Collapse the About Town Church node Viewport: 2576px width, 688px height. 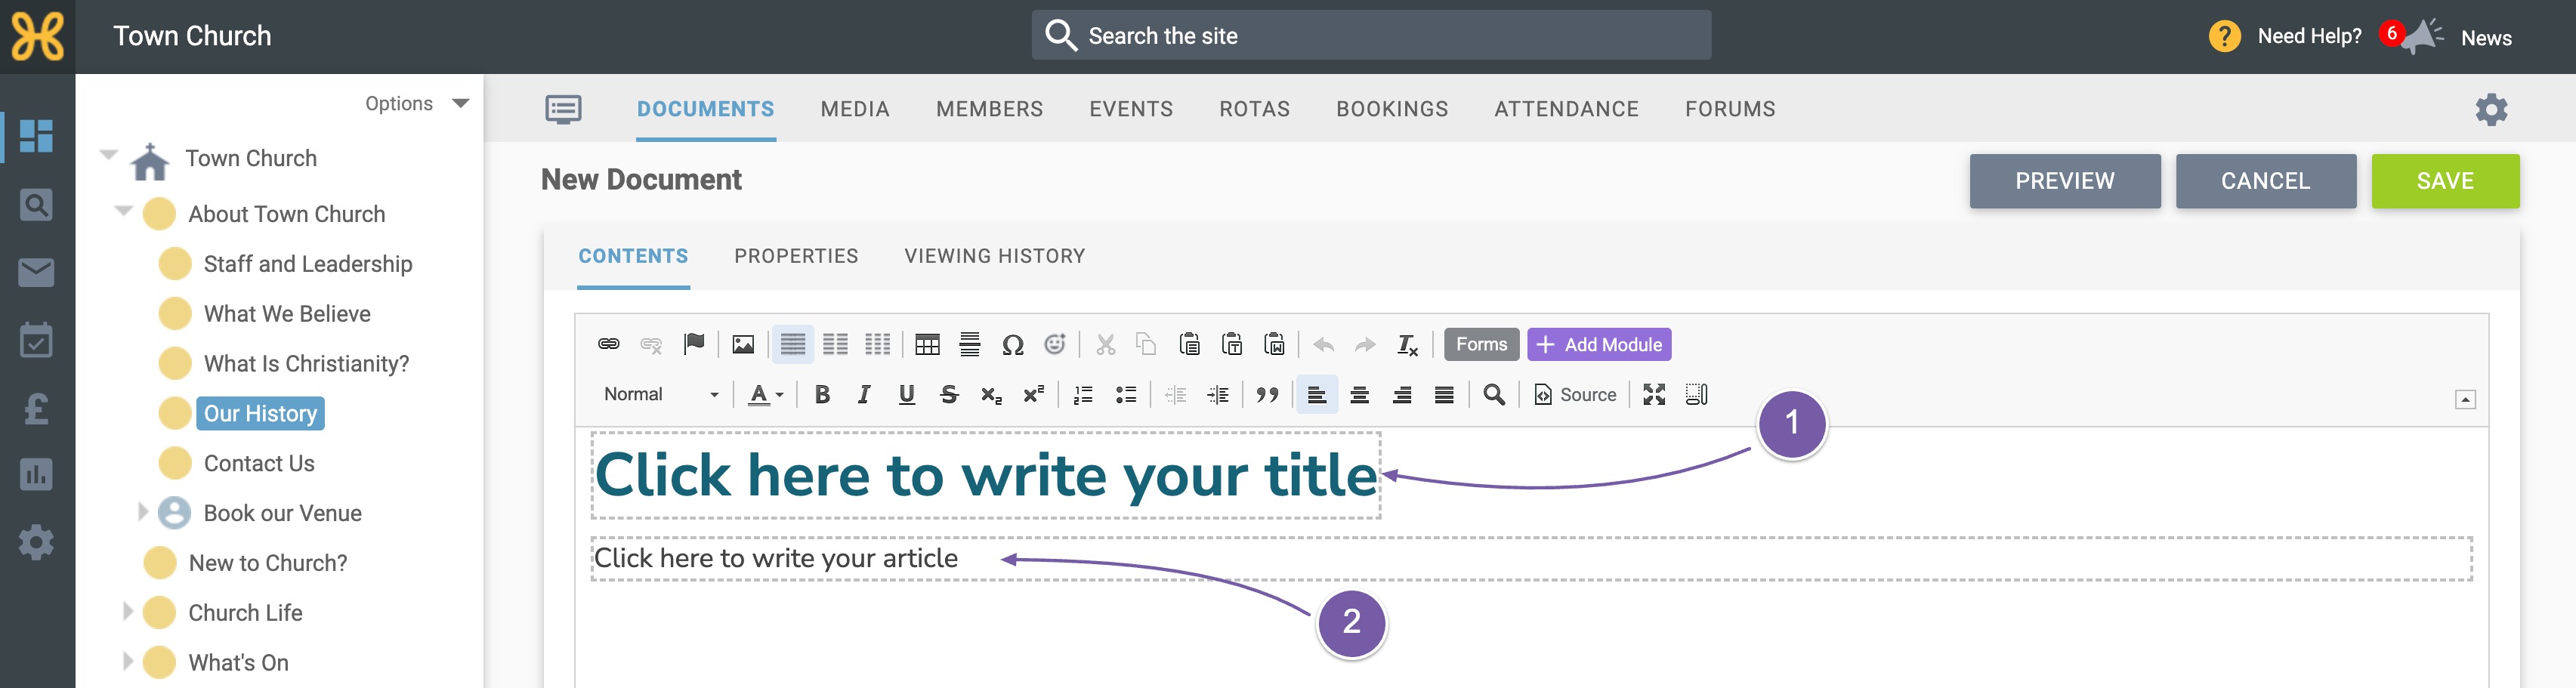[124, 210]
